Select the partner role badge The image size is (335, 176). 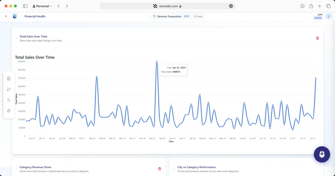[318, 18]
